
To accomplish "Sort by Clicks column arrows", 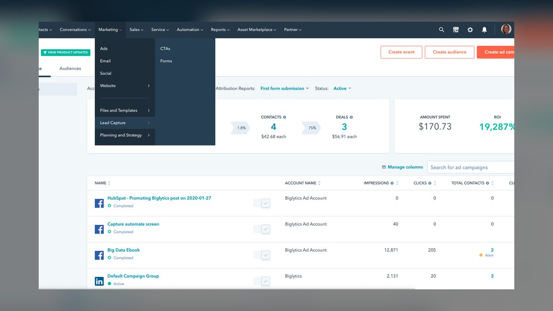I will [x=435, y=183].
